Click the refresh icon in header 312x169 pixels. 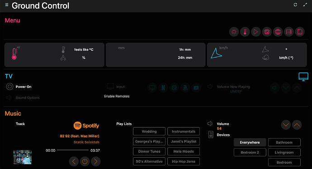point(295,5)
